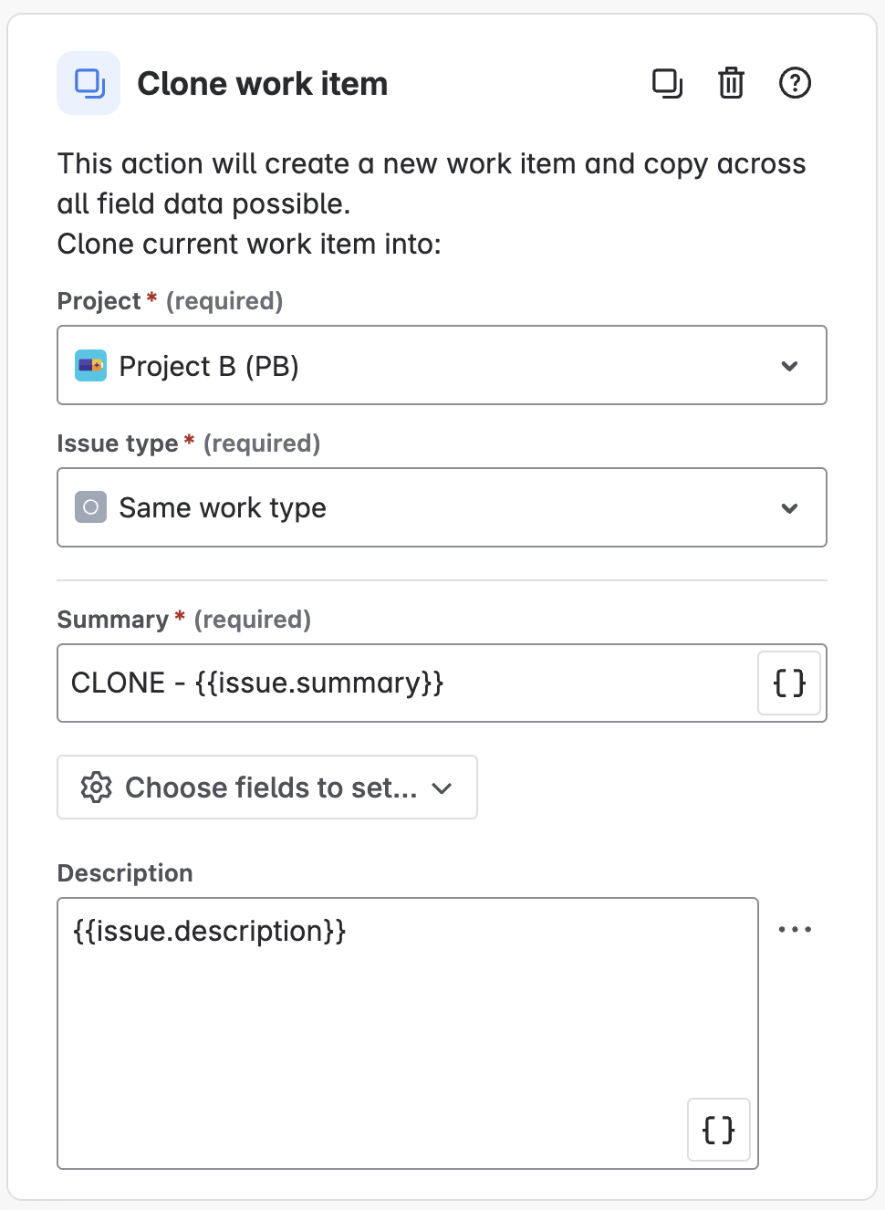Open the Same work type selector
The width and height of the screenshot is (885, 1210).
coord(442,507)
